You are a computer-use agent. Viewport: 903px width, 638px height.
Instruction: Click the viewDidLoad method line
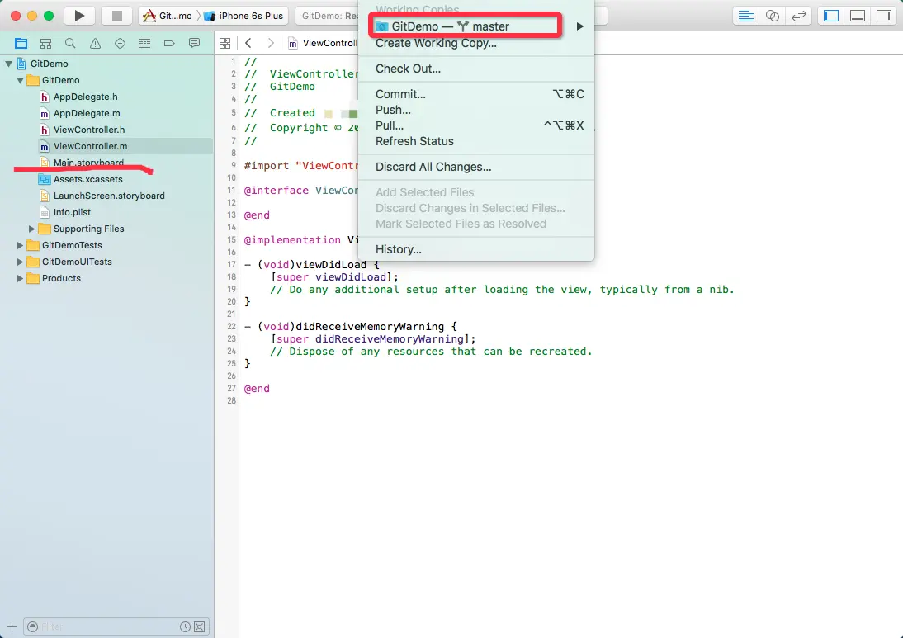coord(312,265)
